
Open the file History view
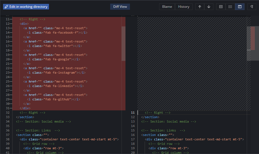(184, 7)
